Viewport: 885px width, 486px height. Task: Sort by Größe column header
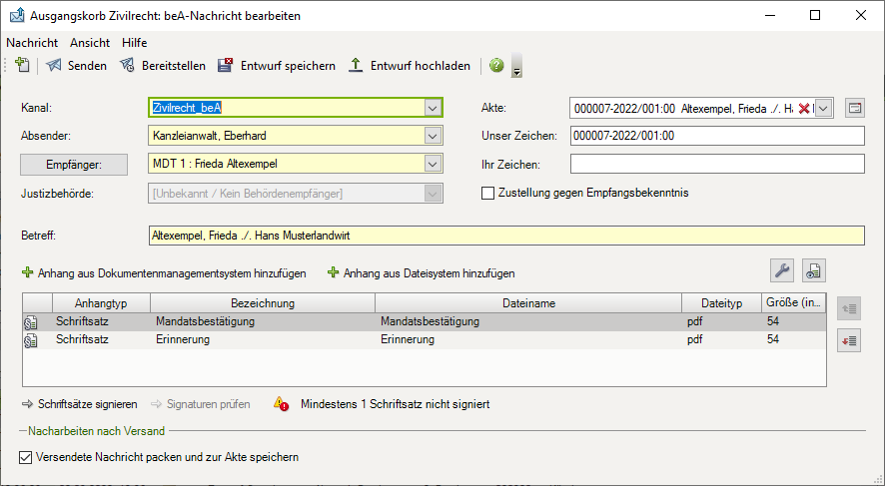pos(793,302)
